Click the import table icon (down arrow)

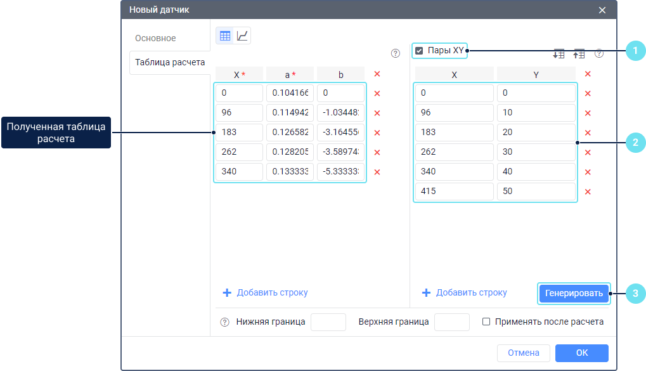tap(559, 55)
